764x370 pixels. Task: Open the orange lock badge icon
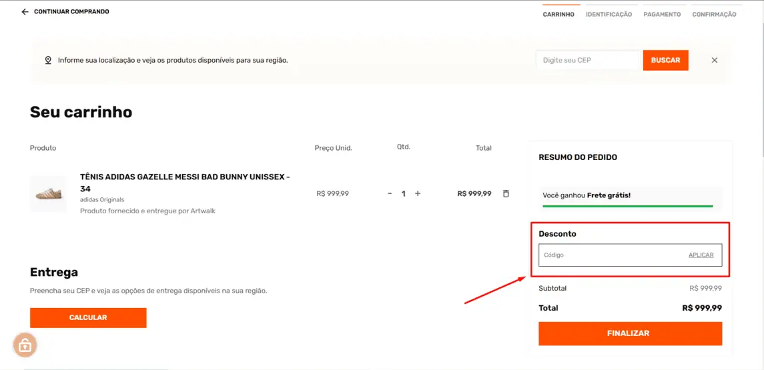point(25,345)
